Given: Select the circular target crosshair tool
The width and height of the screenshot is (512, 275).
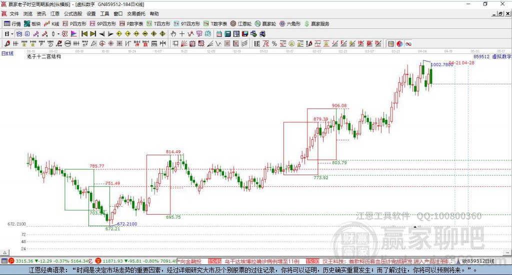Looking at the screenshot, I should [102, 43].
